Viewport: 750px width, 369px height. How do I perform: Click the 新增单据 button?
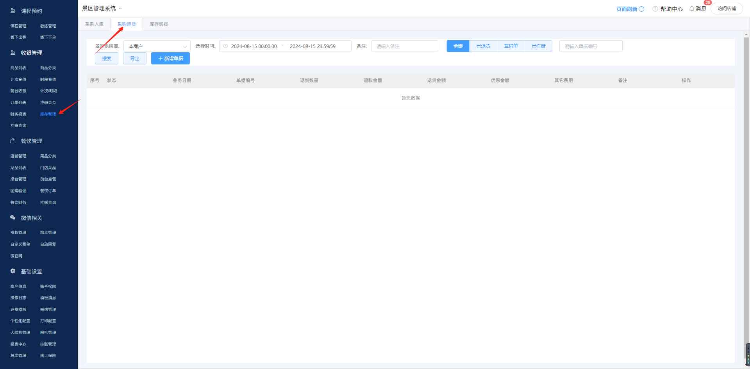click(x=170, y=59)
